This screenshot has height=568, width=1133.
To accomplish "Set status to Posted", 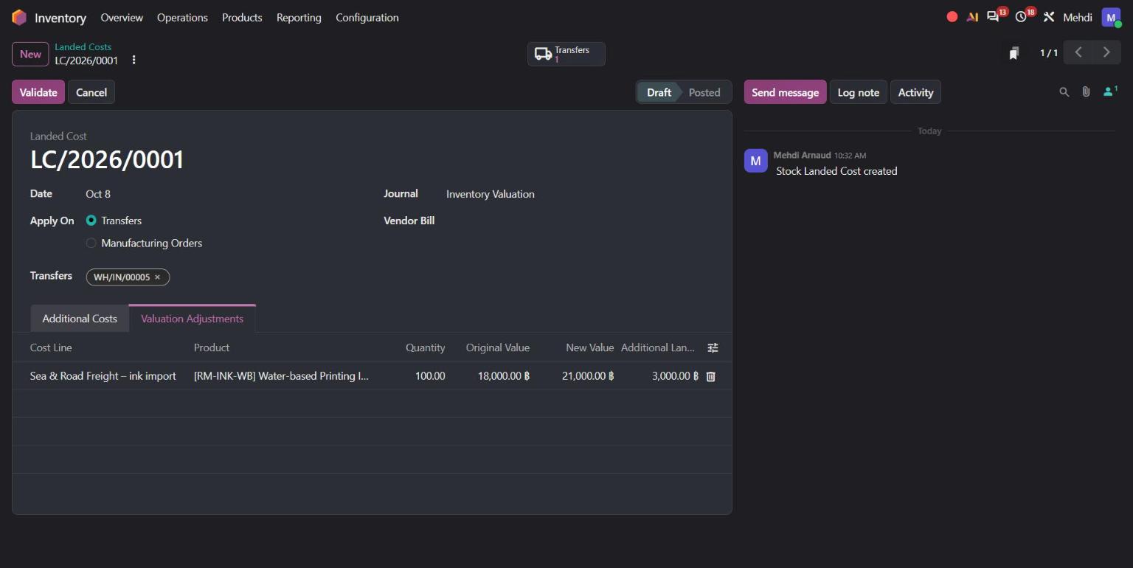I will pyautogui.click(x=704, y=92).
